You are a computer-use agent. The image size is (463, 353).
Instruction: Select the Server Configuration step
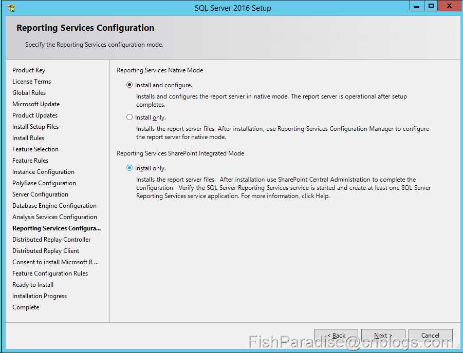41,194
